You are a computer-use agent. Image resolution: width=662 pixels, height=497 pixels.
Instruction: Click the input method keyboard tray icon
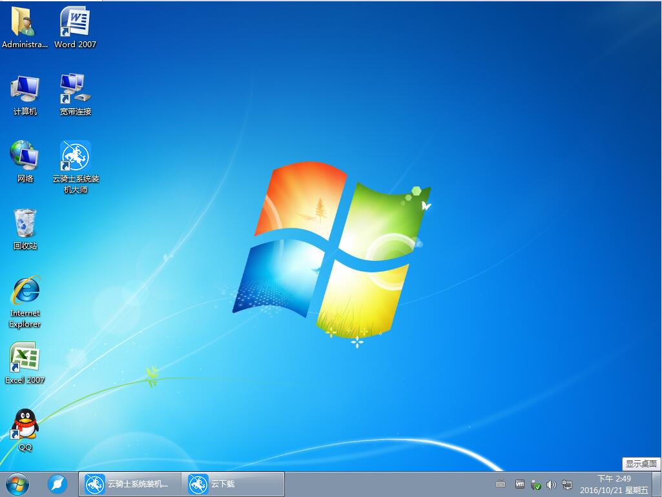(501, 483)
